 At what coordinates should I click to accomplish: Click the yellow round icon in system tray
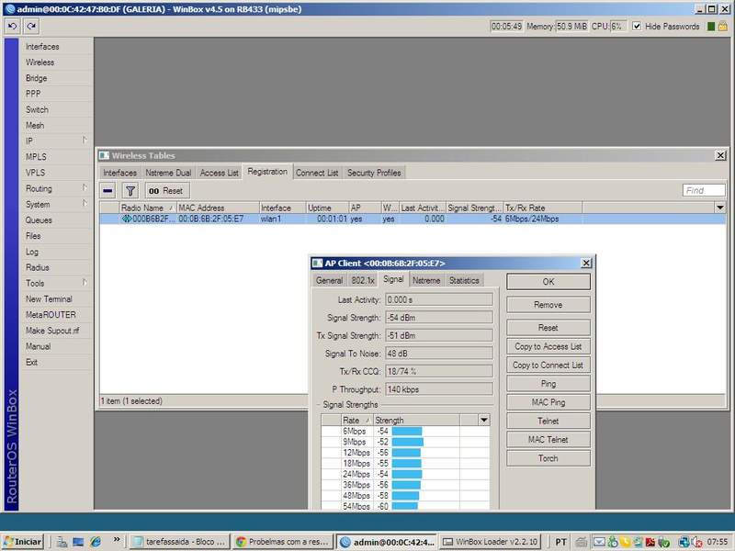click(625, 542)
